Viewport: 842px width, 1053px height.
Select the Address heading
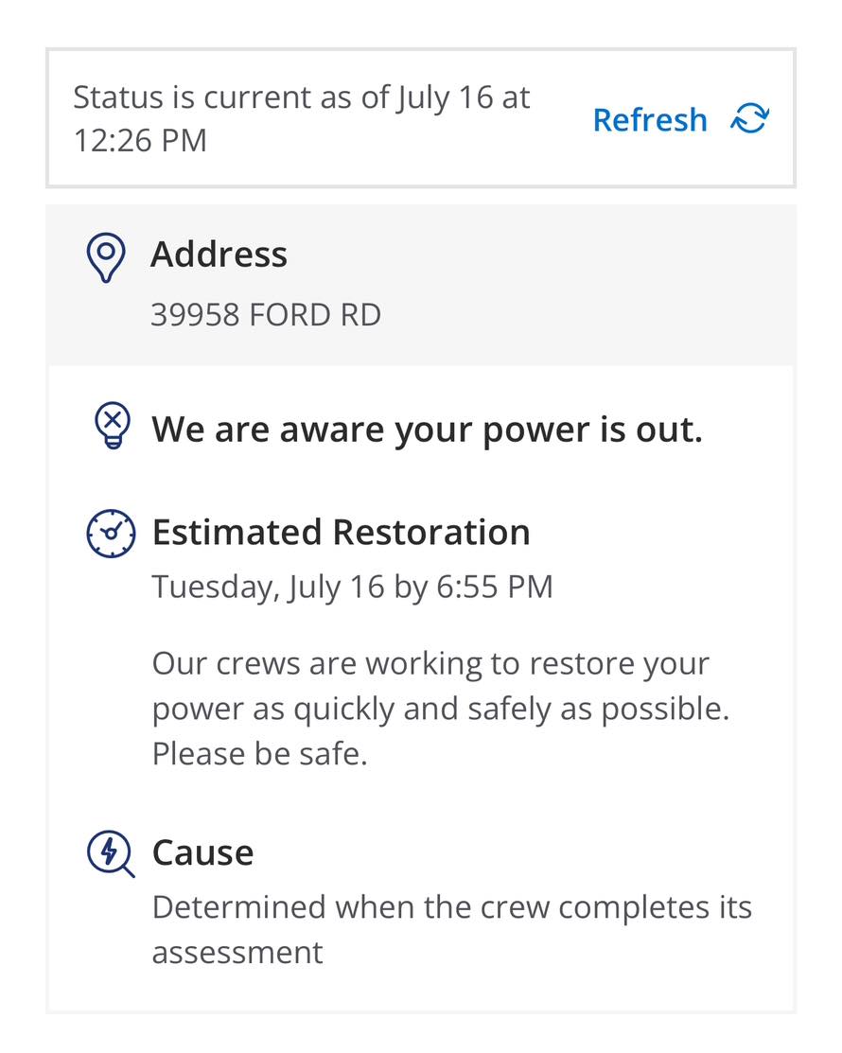[219, 254]
